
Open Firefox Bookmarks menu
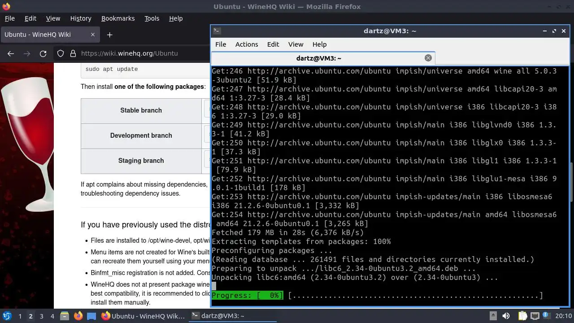click(x=118, y=18)
